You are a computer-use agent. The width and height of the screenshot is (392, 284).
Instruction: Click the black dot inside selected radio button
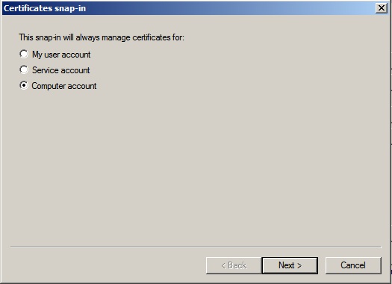pyautogui.click(x=24, y=86)
